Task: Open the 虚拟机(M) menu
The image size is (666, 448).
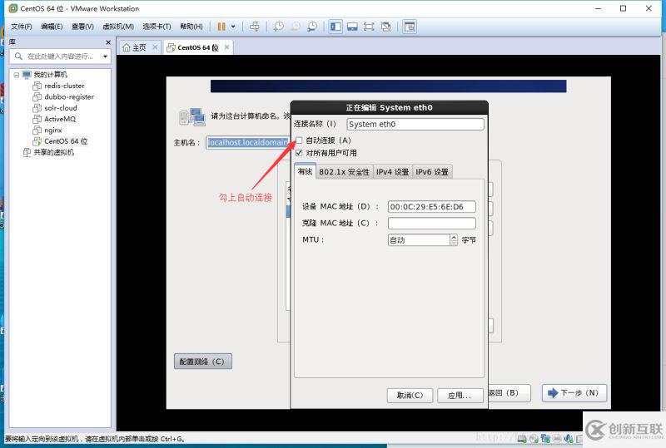Action: click(118, 27)
